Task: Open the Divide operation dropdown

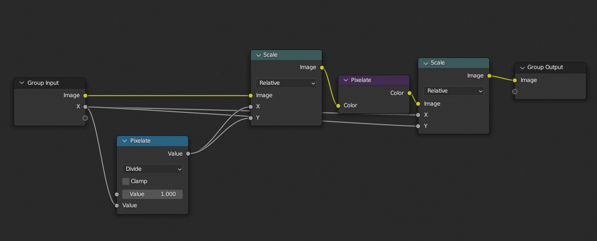Action: 152,169
